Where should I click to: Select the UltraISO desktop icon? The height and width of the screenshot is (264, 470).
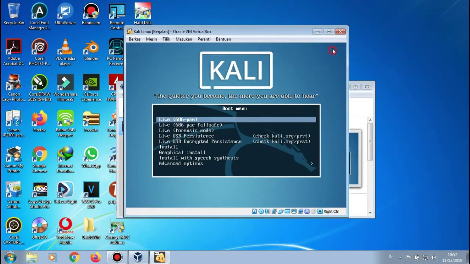[x=39, y=229]
